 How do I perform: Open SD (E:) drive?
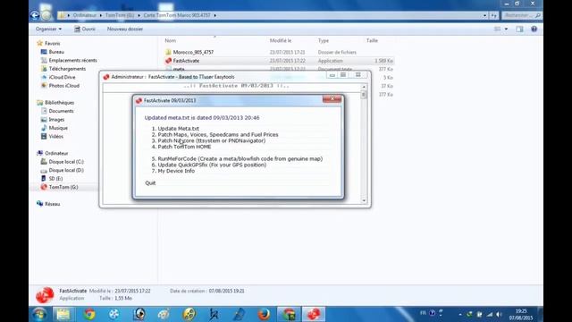(55, 179)
